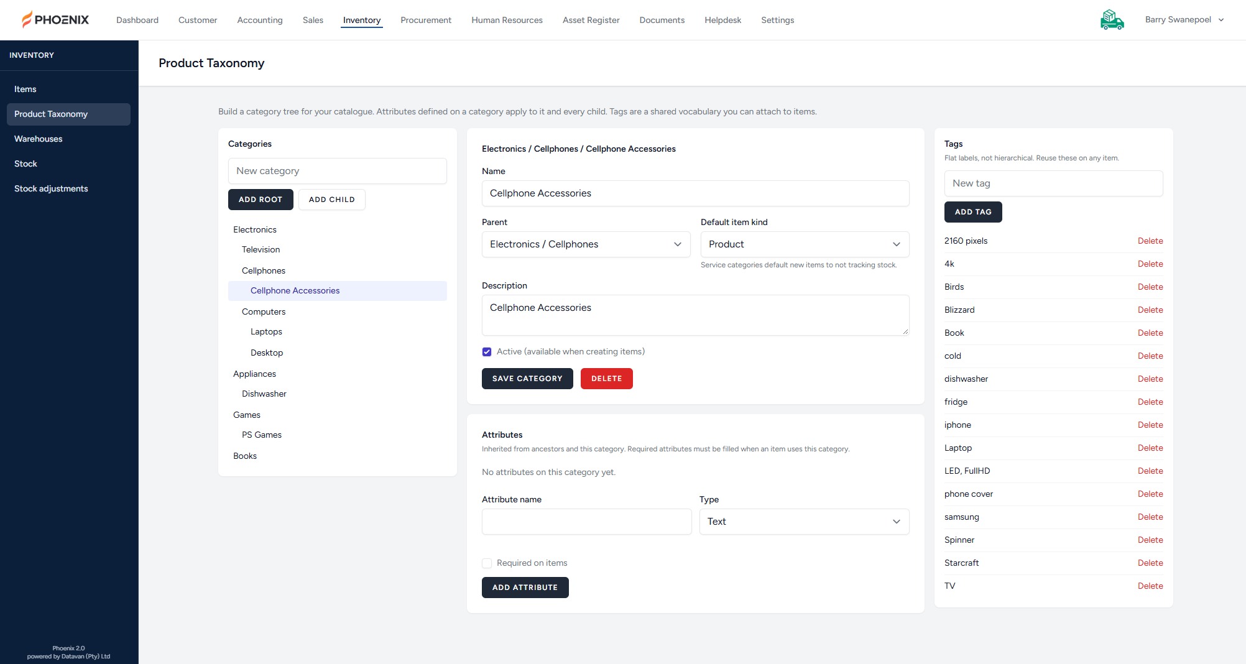Click into the Attribute name field
Screen dimensions: 1246x664
[x=587, y=522]
